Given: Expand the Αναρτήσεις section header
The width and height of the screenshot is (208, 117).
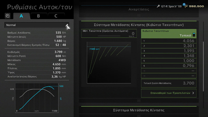Looking at the screenshot, I should pyautogui.click(x=139, y=9).
